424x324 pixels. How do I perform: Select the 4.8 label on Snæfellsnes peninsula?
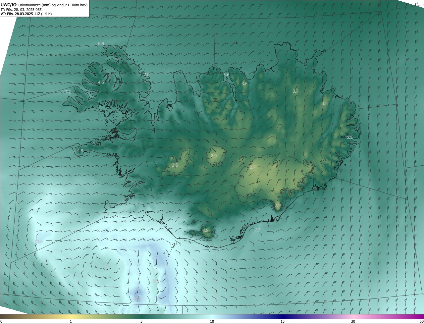tap(80, 151)
